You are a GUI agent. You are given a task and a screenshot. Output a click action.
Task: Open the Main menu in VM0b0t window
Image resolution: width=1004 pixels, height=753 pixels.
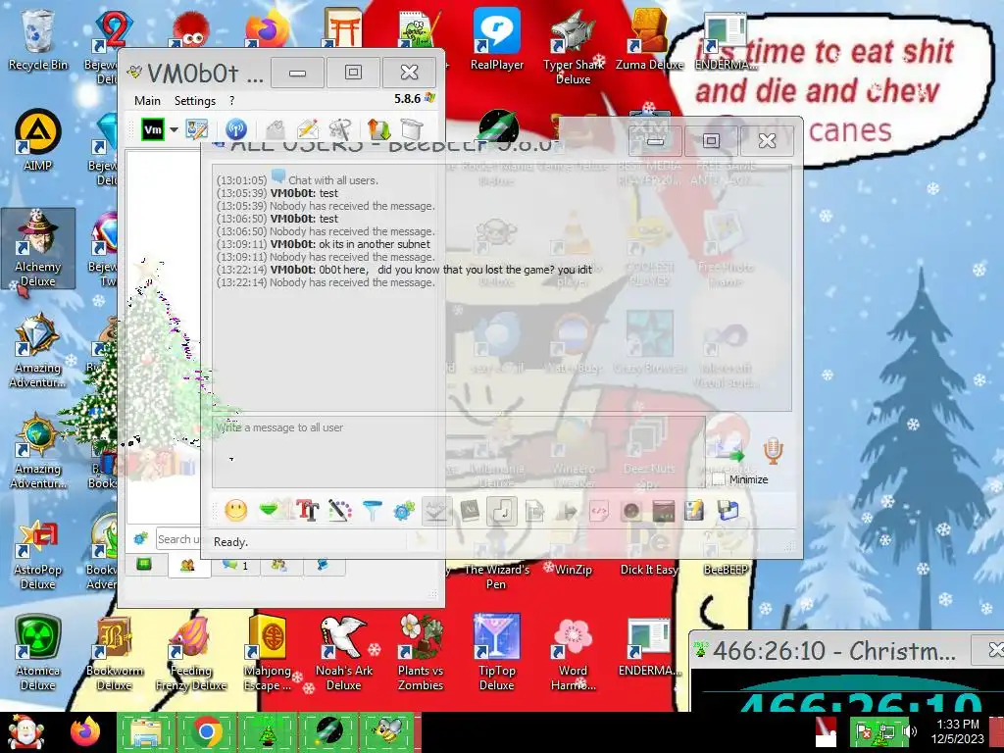click(147, 101)
